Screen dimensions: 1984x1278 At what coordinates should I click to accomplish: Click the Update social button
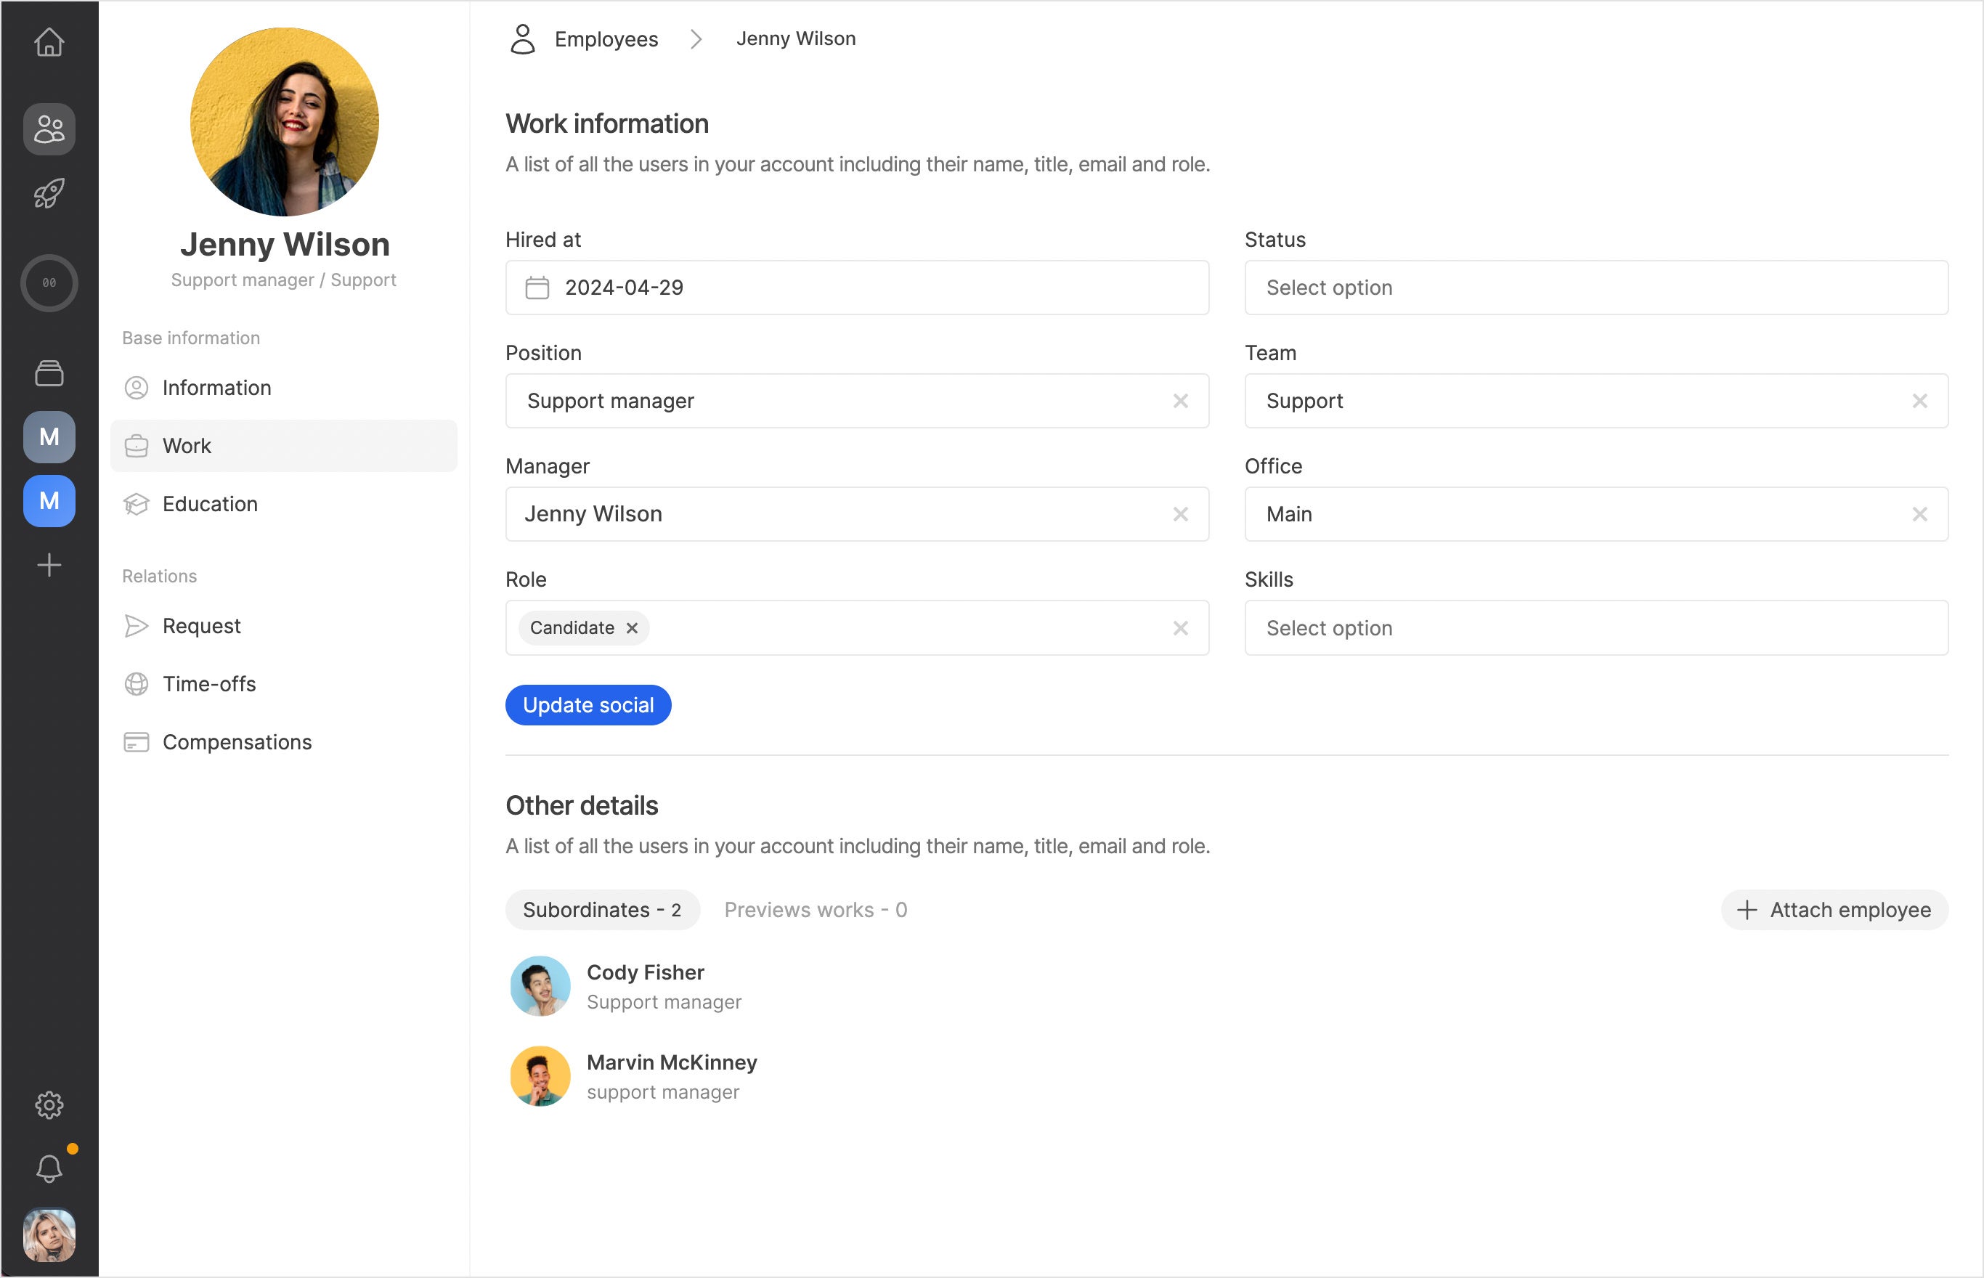[x=588, y=705]
